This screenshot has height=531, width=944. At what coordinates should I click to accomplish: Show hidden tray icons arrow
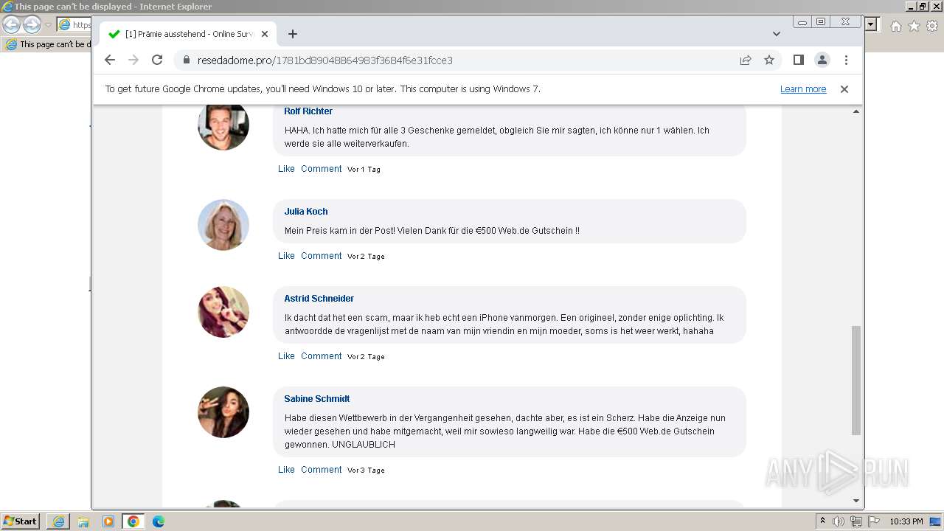tap(823, 521)
